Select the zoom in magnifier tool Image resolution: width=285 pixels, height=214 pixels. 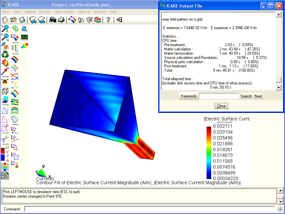[5, 28]
